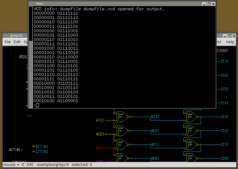238x169 pixels.
Task: Select the xnor gate x10 symbol
Action: (x=191, y=144)
